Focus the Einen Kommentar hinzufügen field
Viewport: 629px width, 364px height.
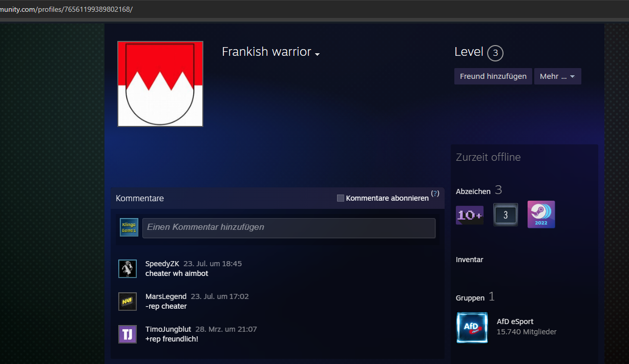click(289, 227)
